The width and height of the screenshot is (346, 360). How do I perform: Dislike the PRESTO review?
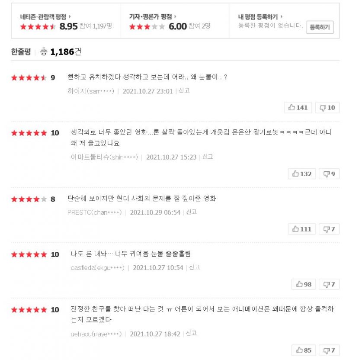tap(329, 229)
